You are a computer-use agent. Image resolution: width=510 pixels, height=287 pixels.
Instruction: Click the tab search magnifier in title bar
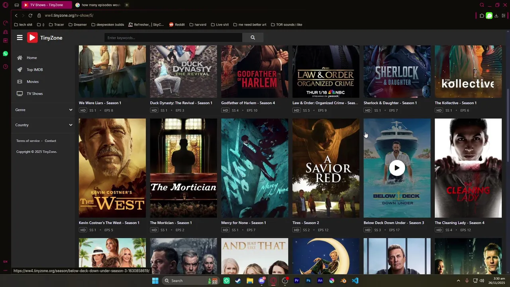pos(482,5)
